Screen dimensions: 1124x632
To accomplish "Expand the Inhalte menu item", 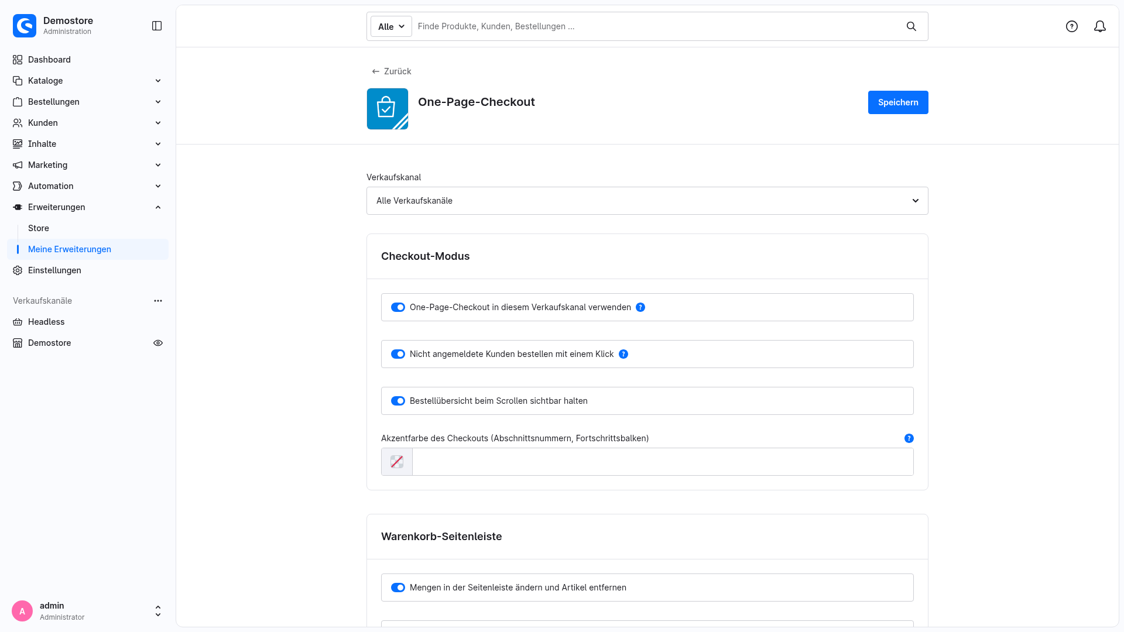I will [88, 144].
